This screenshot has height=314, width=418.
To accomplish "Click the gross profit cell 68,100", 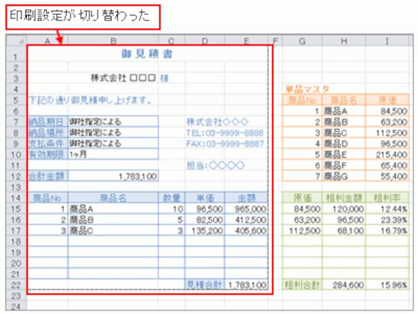I will point(344,230).
